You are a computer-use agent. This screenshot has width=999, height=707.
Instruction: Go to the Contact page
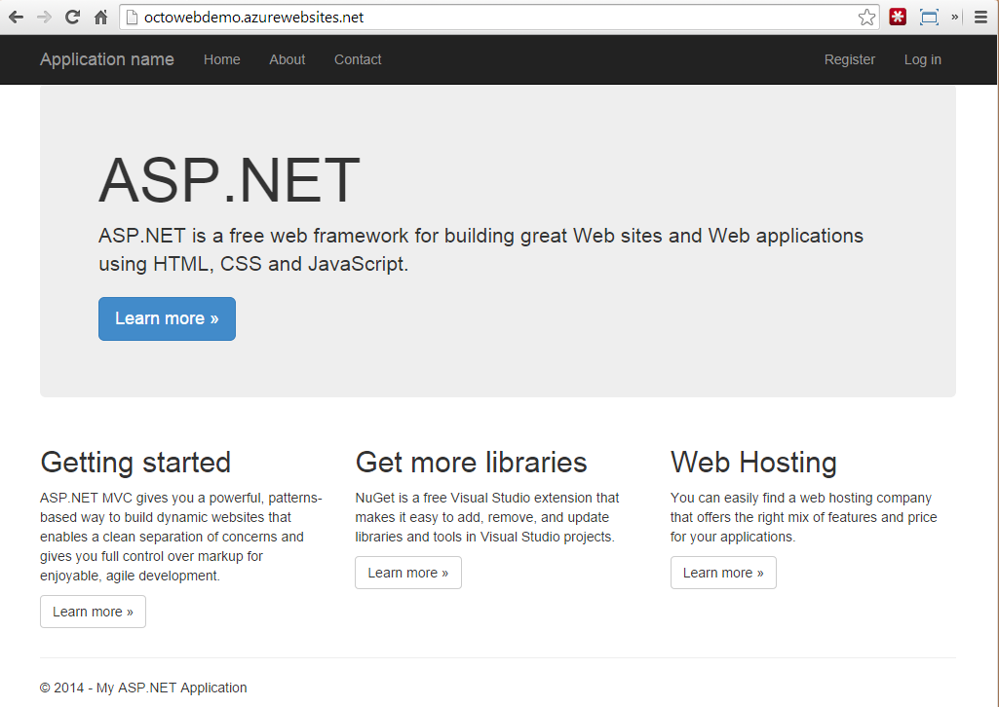(357, 59)
